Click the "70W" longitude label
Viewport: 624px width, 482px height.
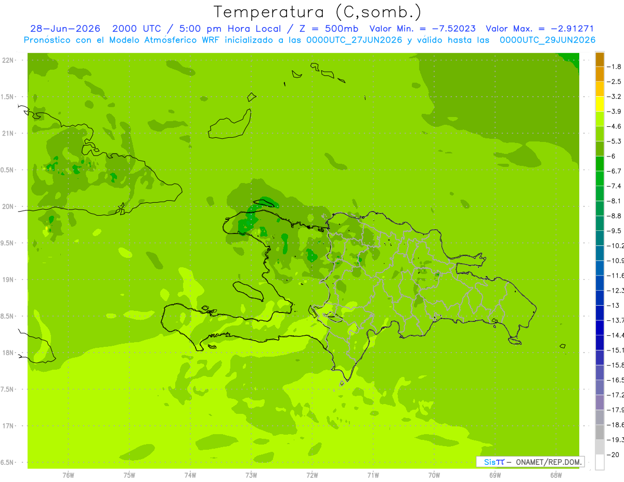click(x=434, y=475)
